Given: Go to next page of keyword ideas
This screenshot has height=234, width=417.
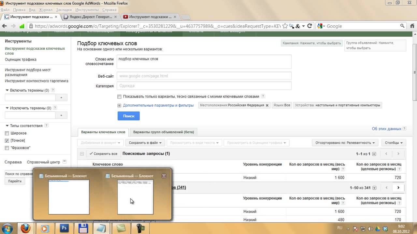Looking at the screenshot, I should 398,188.
